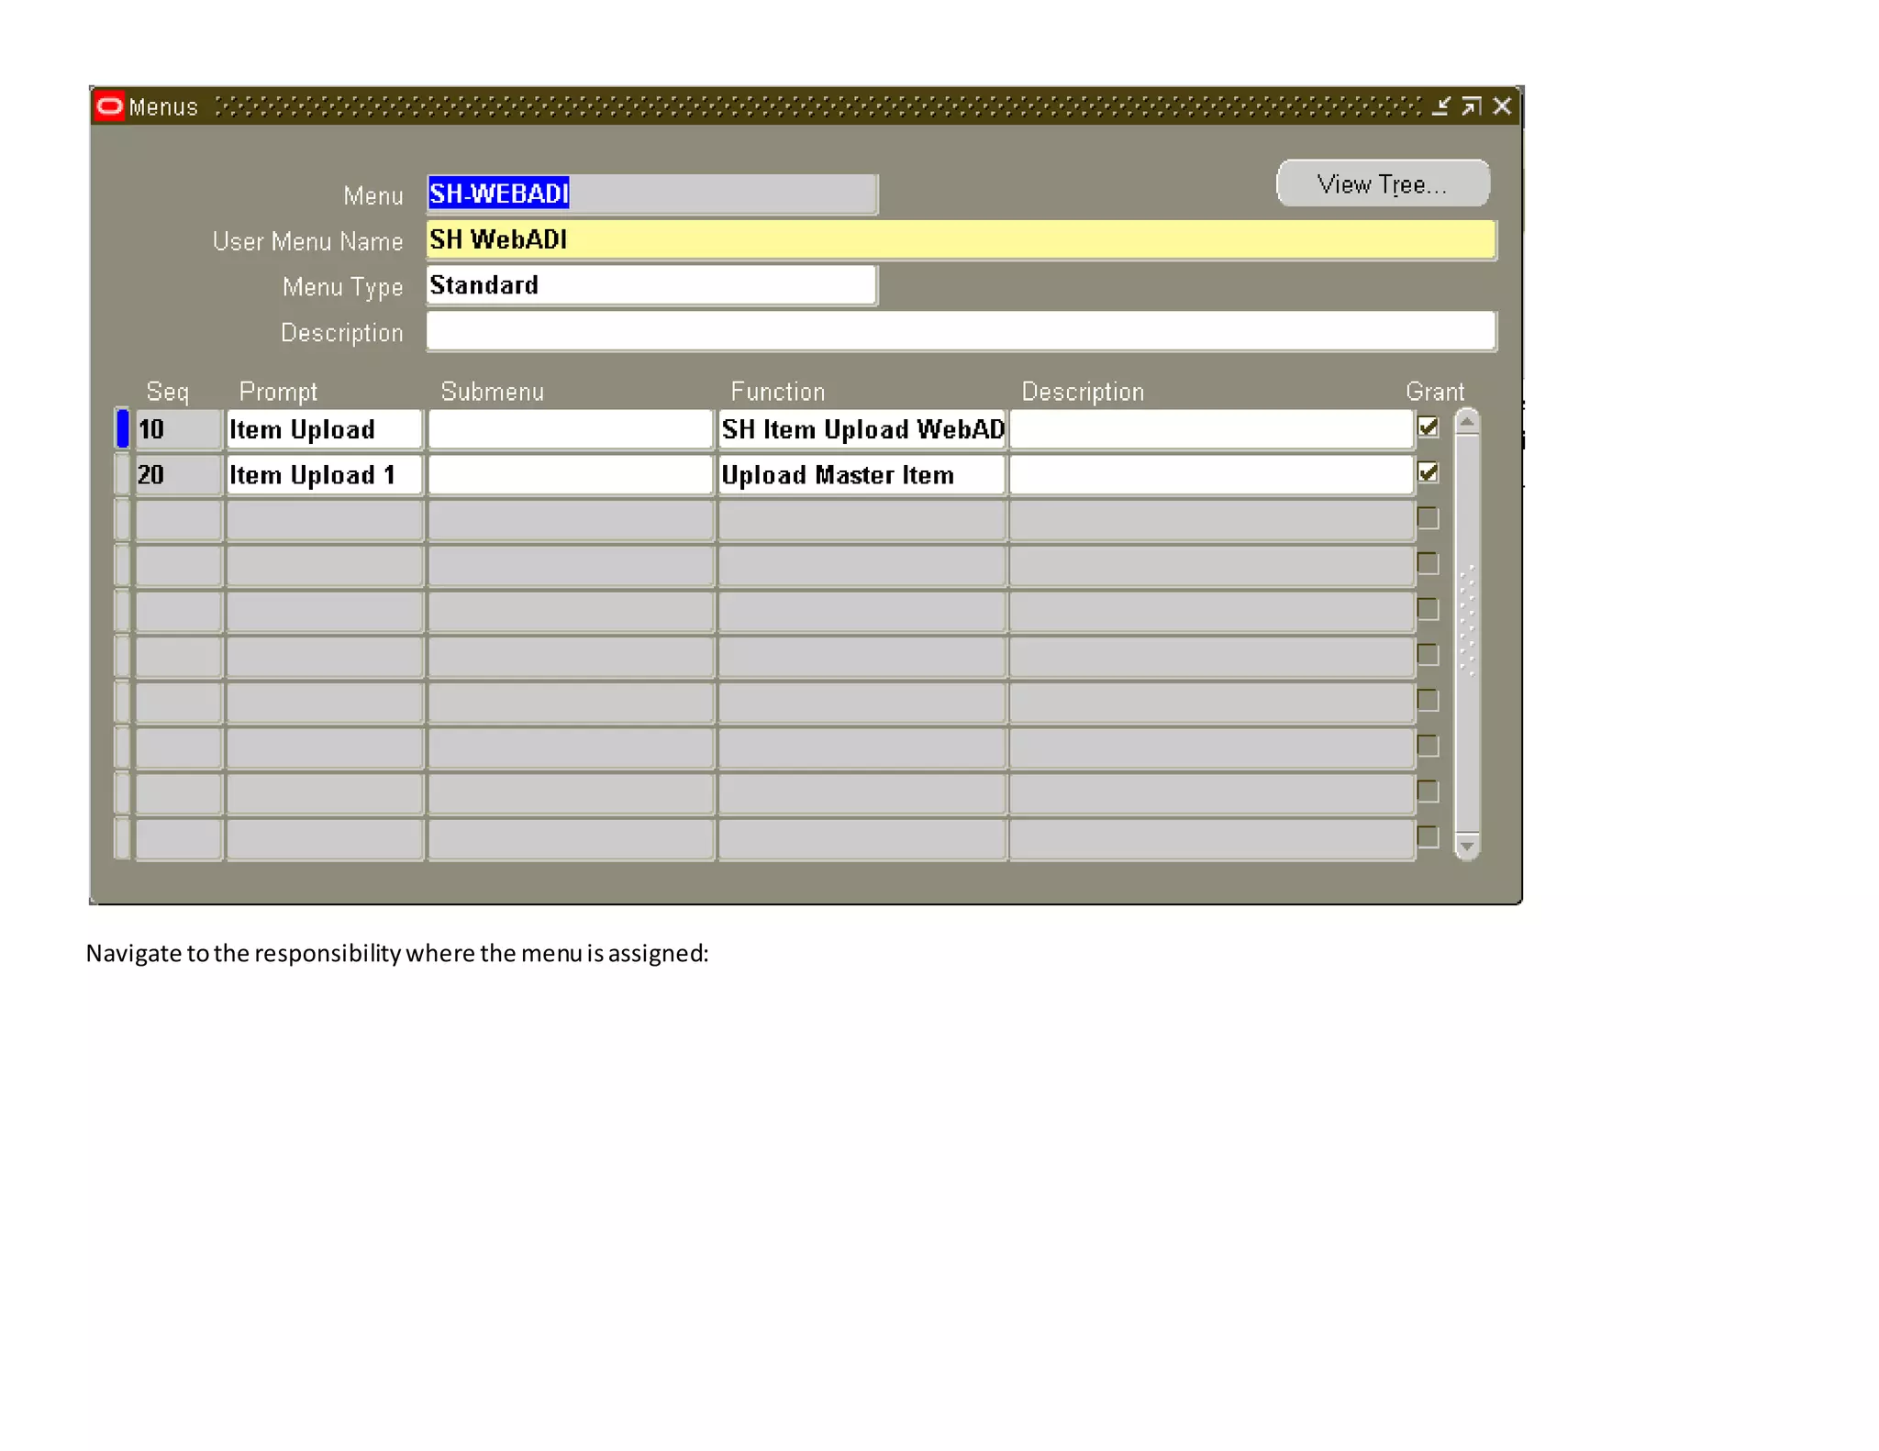This screenshot has width=1879, height=1451.
Task: Check Grant checkbox in sixth row
Action: pyautogui.click(x=1428, y=655)
